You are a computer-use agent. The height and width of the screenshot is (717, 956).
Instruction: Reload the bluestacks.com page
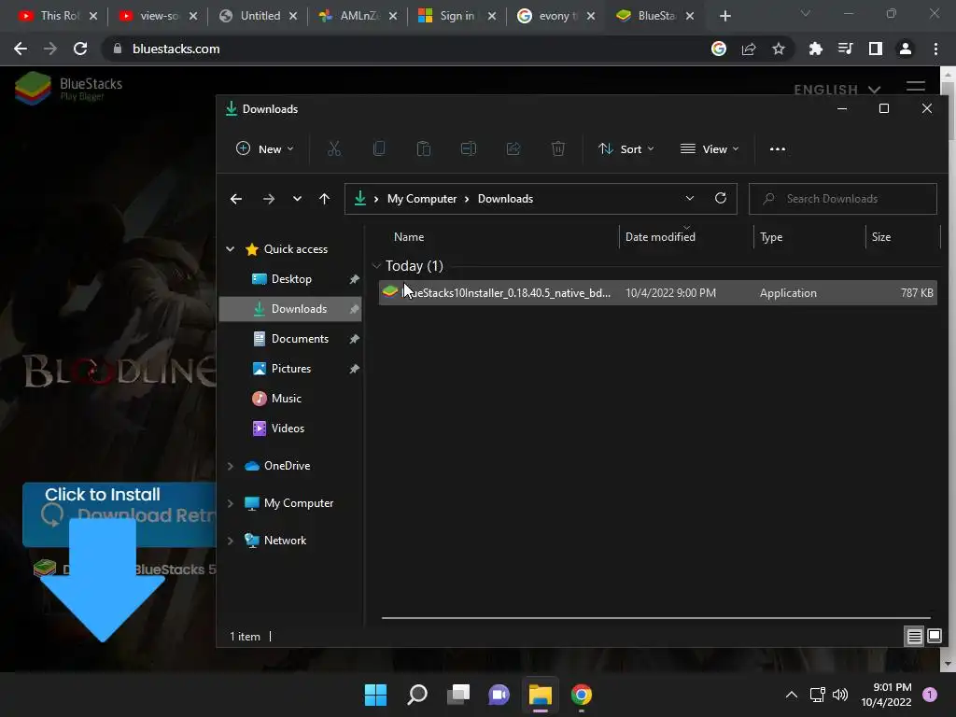[80, 49]
